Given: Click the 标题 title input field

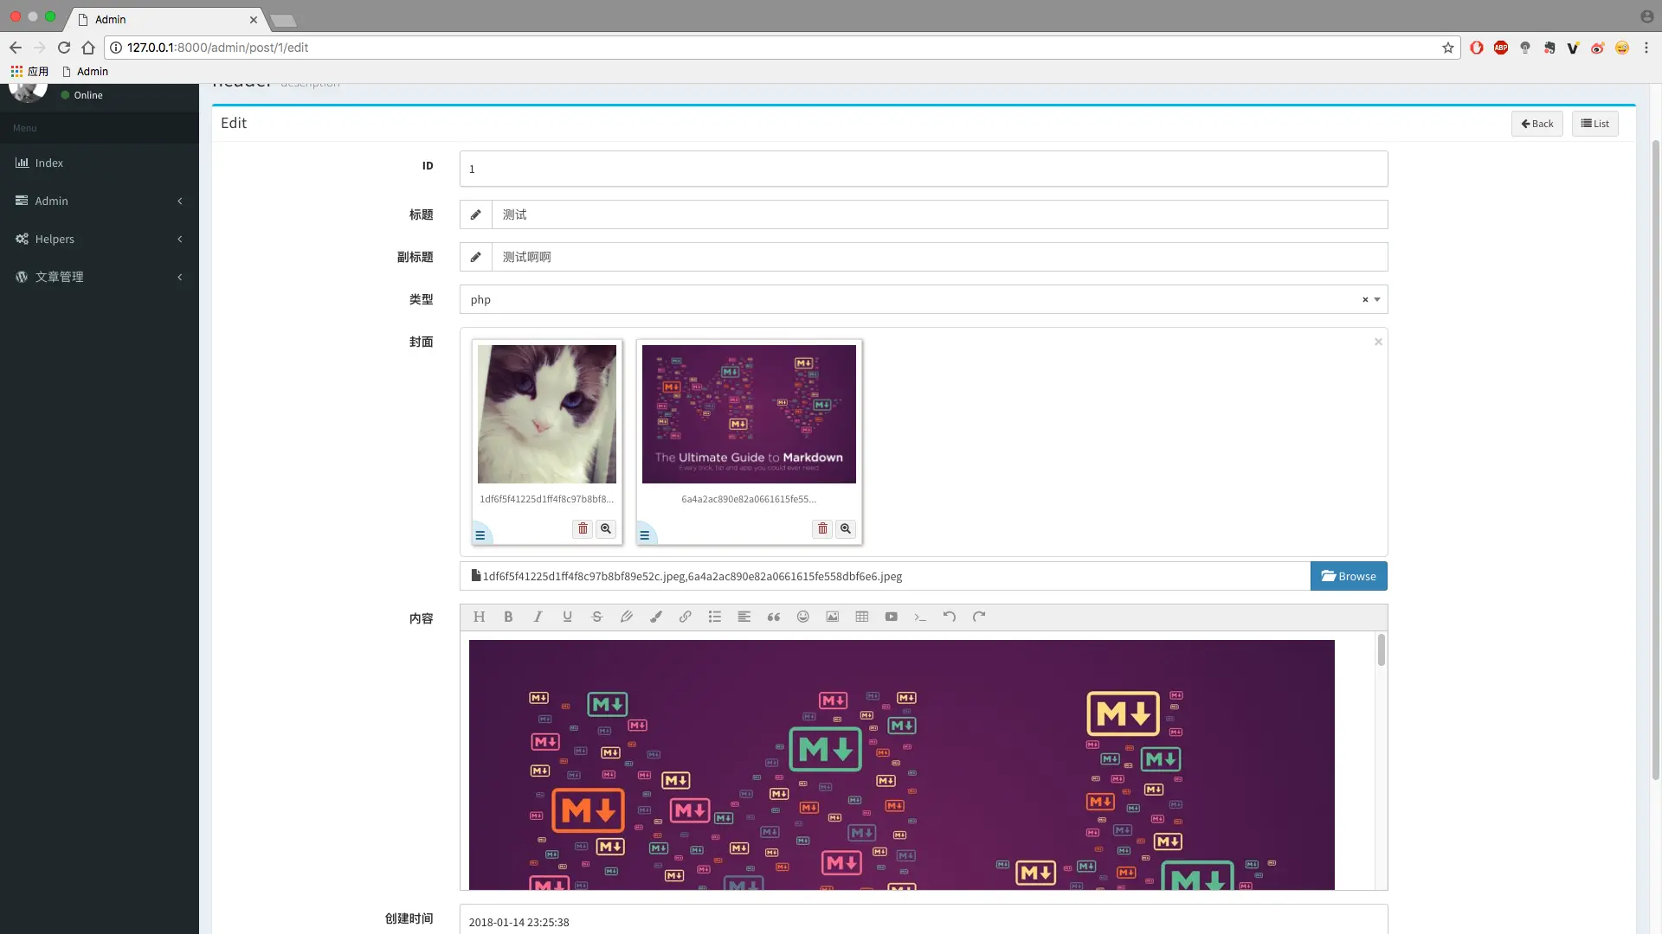Looking at the screenshot, I should coord(938,214).
